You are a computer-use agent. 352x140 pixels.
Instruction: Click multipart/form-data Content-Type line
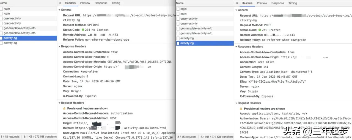[x=296, y=137]
